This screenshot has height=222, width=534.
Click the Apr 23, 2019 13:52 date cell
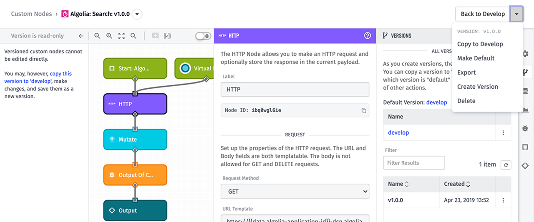[x=466, y=200]
